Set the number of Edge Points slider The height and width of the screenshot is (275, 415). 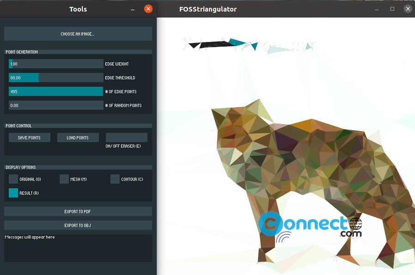point(56,91)
